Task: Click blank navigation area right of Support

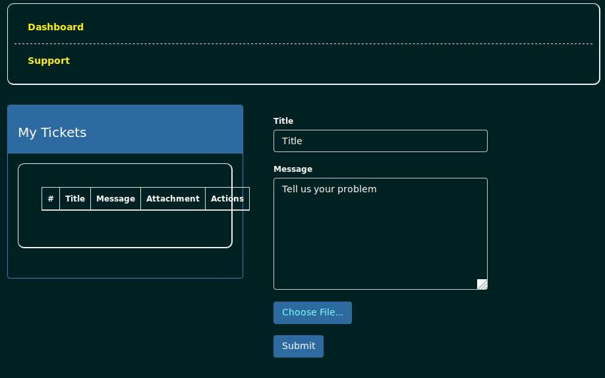Action: pos(330,61)
